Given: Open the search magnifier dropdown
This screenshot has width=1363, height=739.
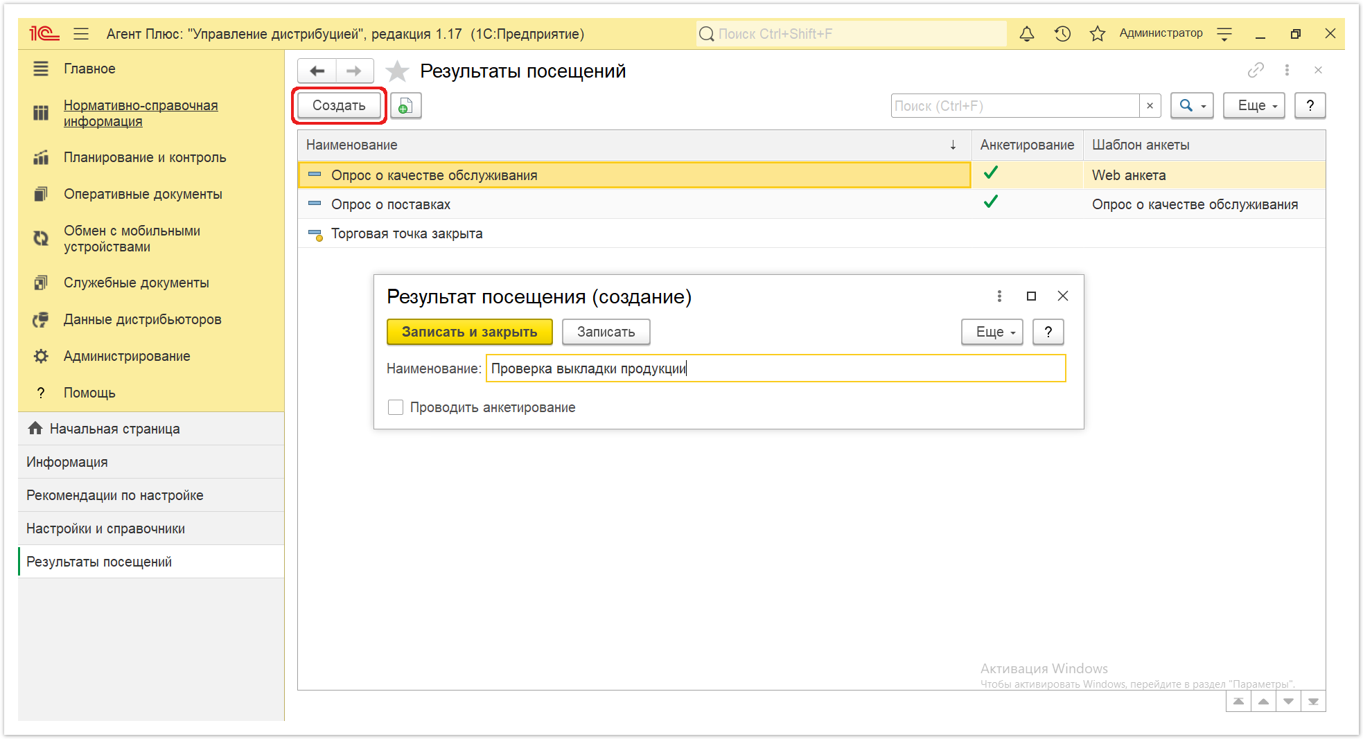Looking at the screenshot, I should (1192, 106).
